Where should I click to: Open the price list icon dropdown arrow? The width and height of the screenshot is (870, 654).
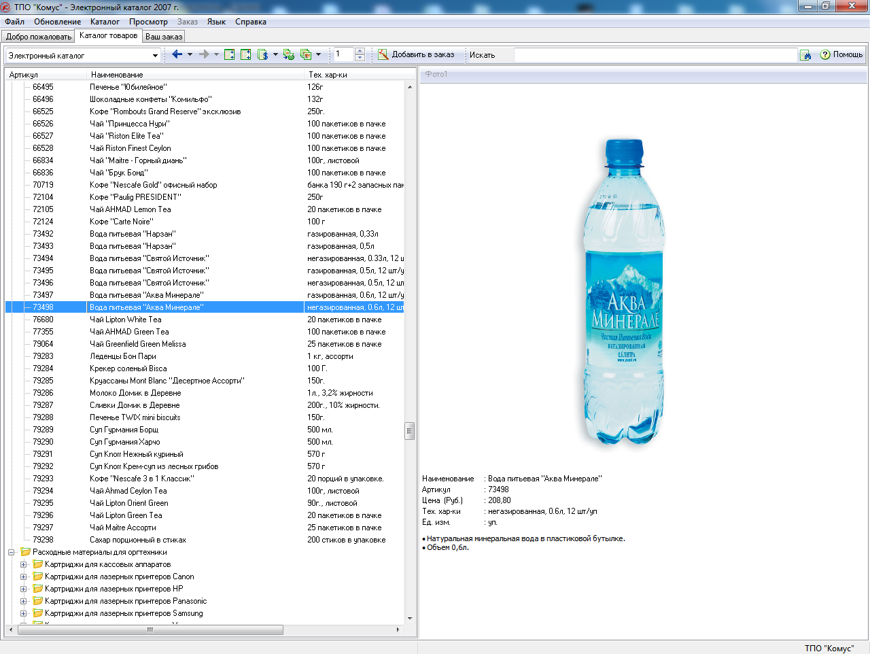click(275, 54)
